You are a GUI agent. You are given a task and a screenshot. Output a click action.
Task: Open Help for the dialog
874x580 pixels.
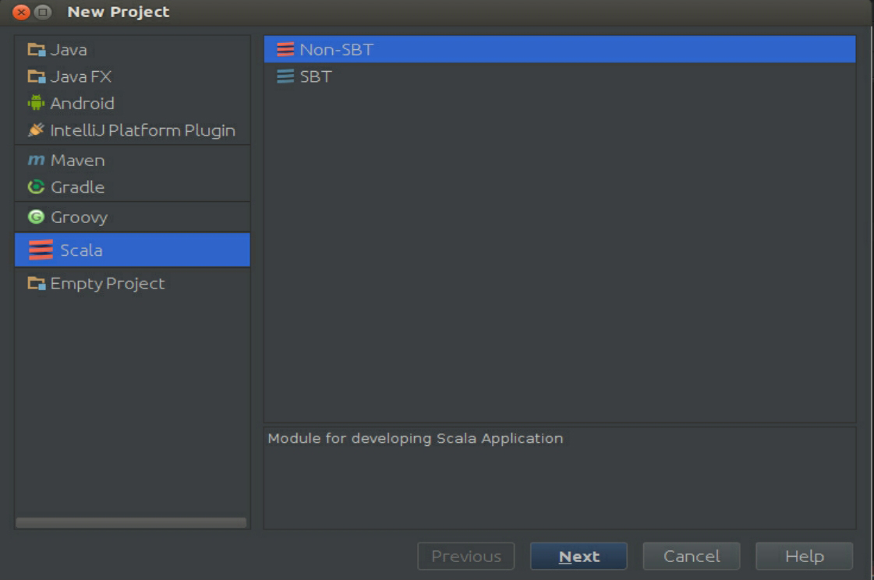804,556
